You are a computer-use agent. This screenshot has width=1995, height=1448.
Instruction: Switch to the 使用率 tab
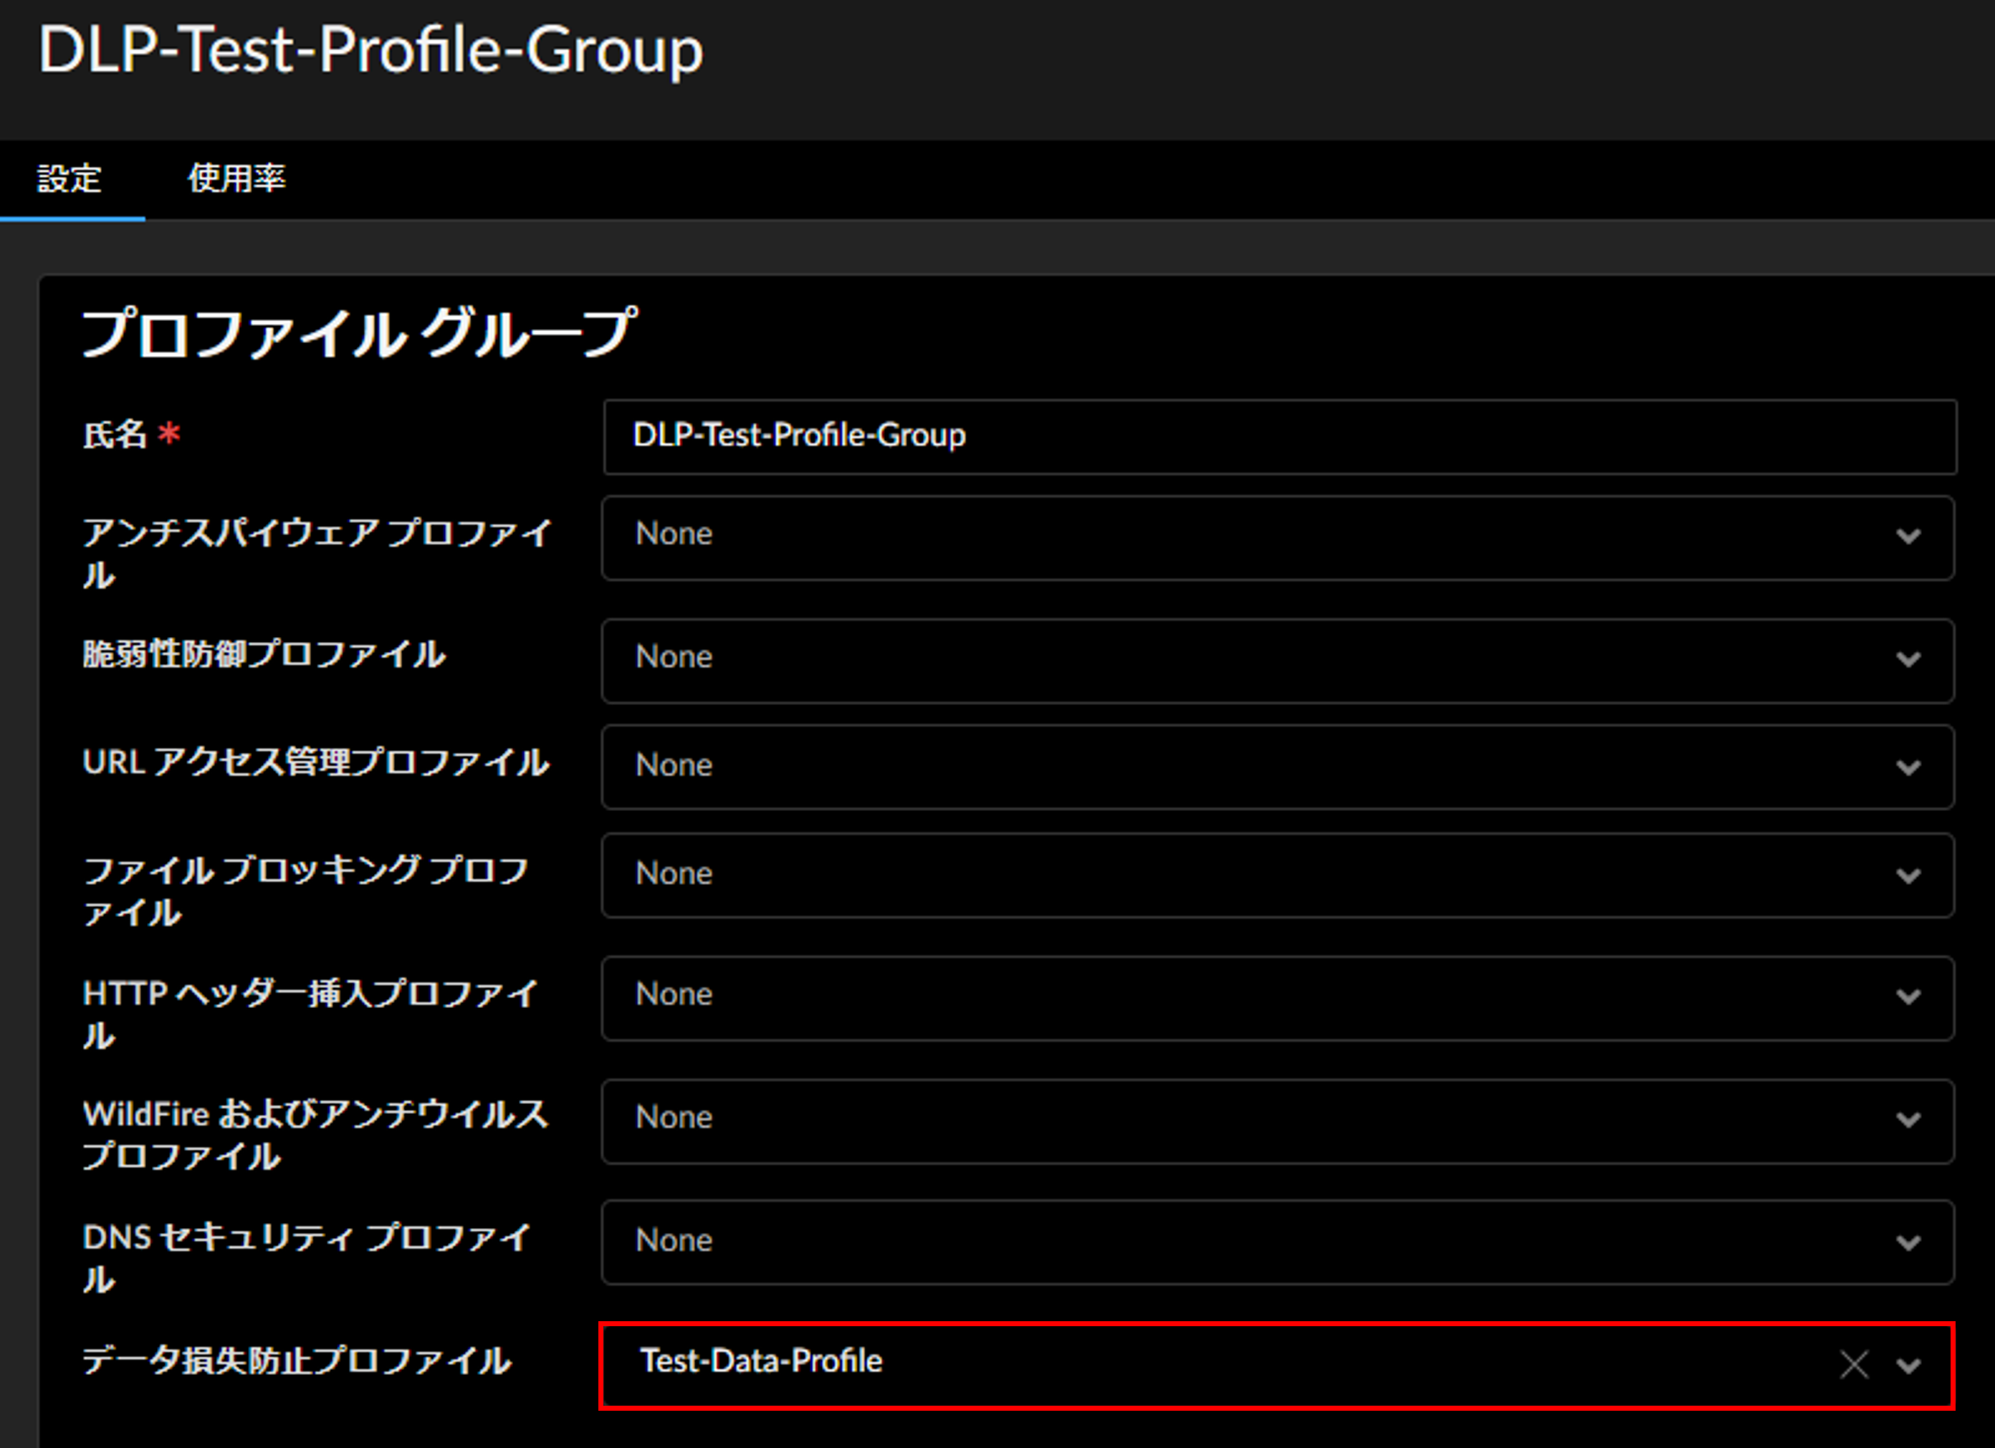(x=236, y=178)
